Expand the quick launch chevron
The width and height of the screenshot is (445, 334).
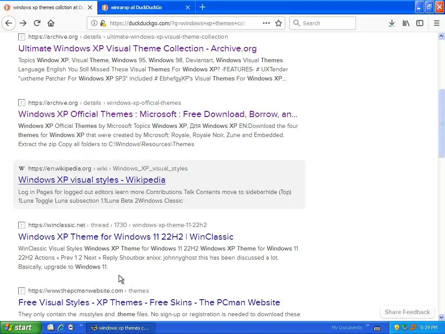[x=81, y=325]
